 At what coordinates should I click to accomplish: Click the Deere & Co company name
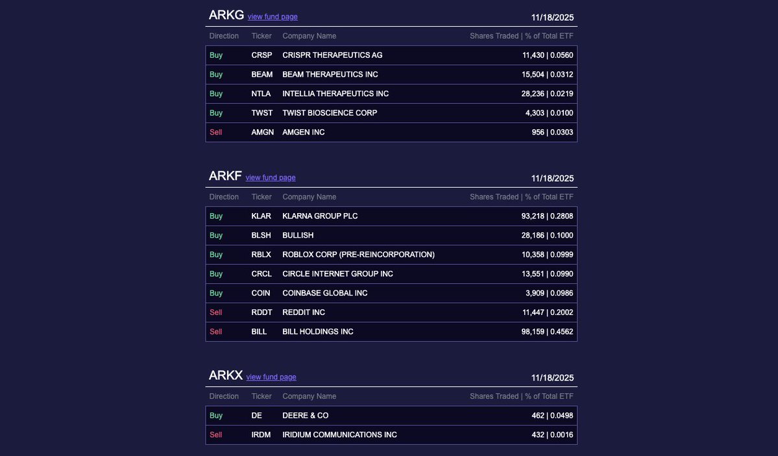coord(305,416)
